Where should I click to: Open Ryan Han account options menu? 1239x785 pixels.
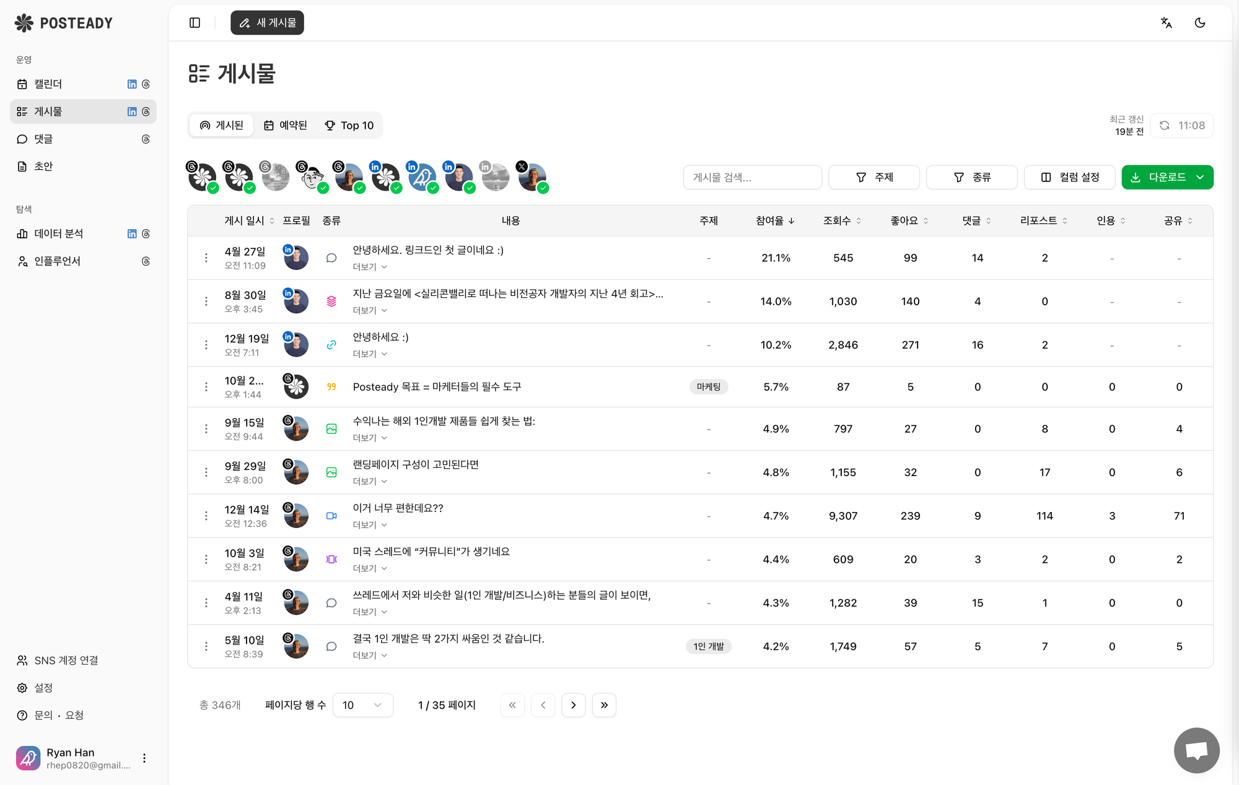click(144, 758)
